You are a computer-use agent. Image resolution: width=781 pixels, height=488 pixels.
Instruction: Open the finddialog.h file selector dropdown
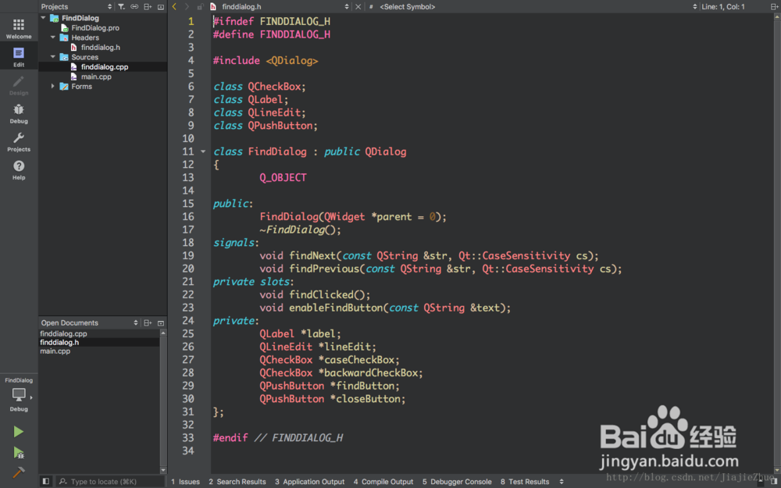[347, 6]
